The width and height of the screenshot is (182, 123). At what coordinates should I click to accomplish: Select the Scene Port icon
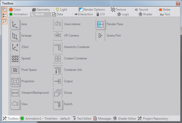tap(100, 36)
